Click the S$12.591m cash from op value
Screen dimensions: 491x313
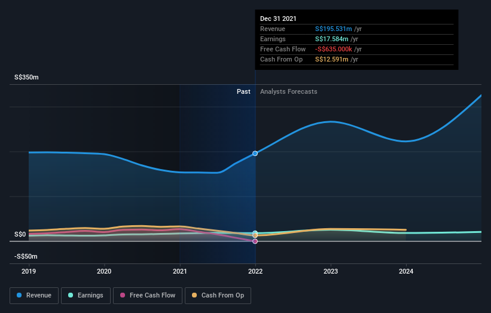[331, 59]
